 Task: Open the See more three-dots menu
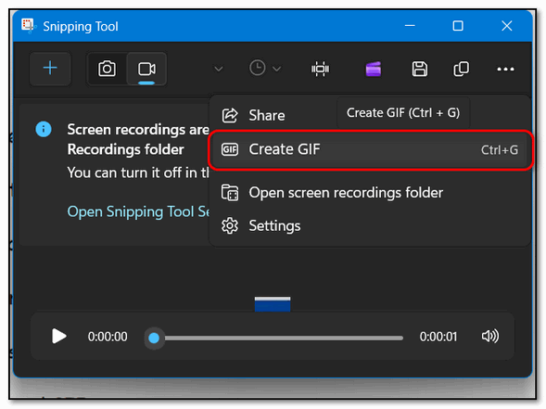coord(505,69)
